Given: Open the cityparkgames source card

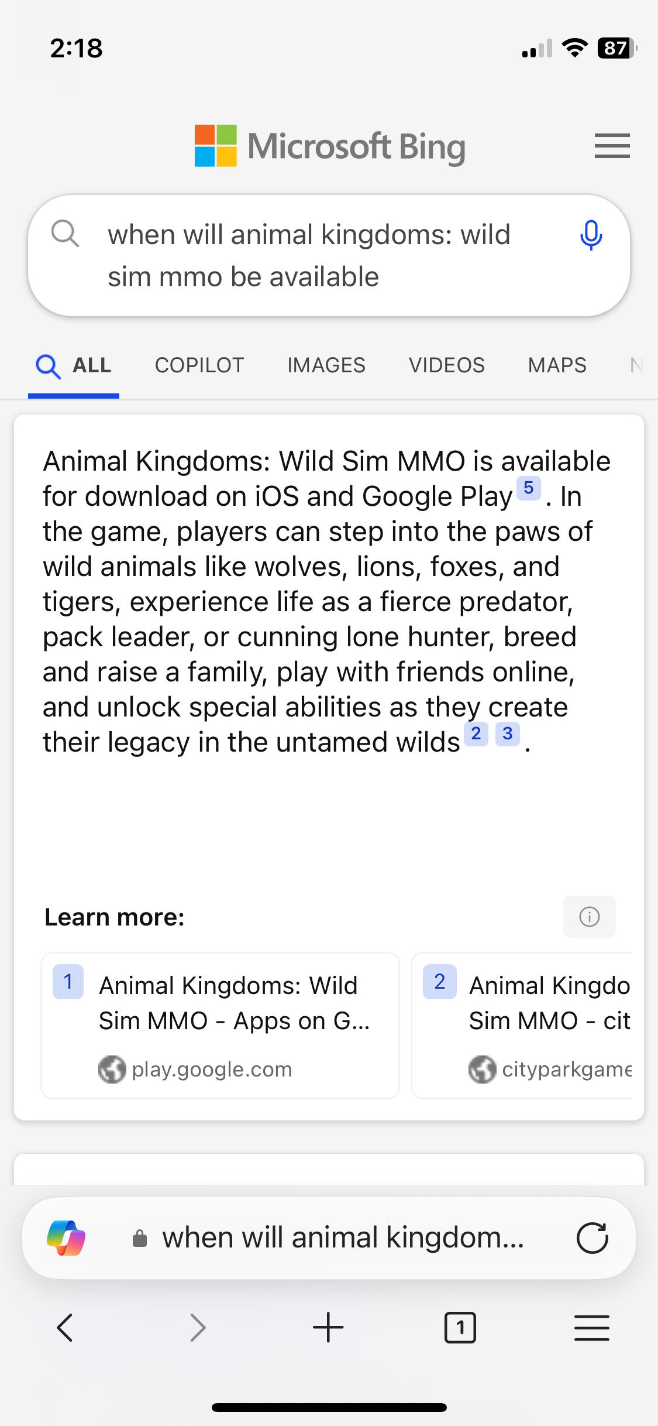Looking at the screenshot, I should point(526,1026).
